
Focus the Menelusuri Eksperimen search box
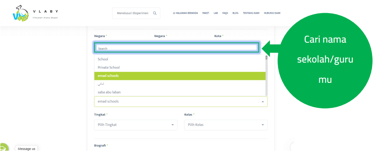tap(132, 13)
